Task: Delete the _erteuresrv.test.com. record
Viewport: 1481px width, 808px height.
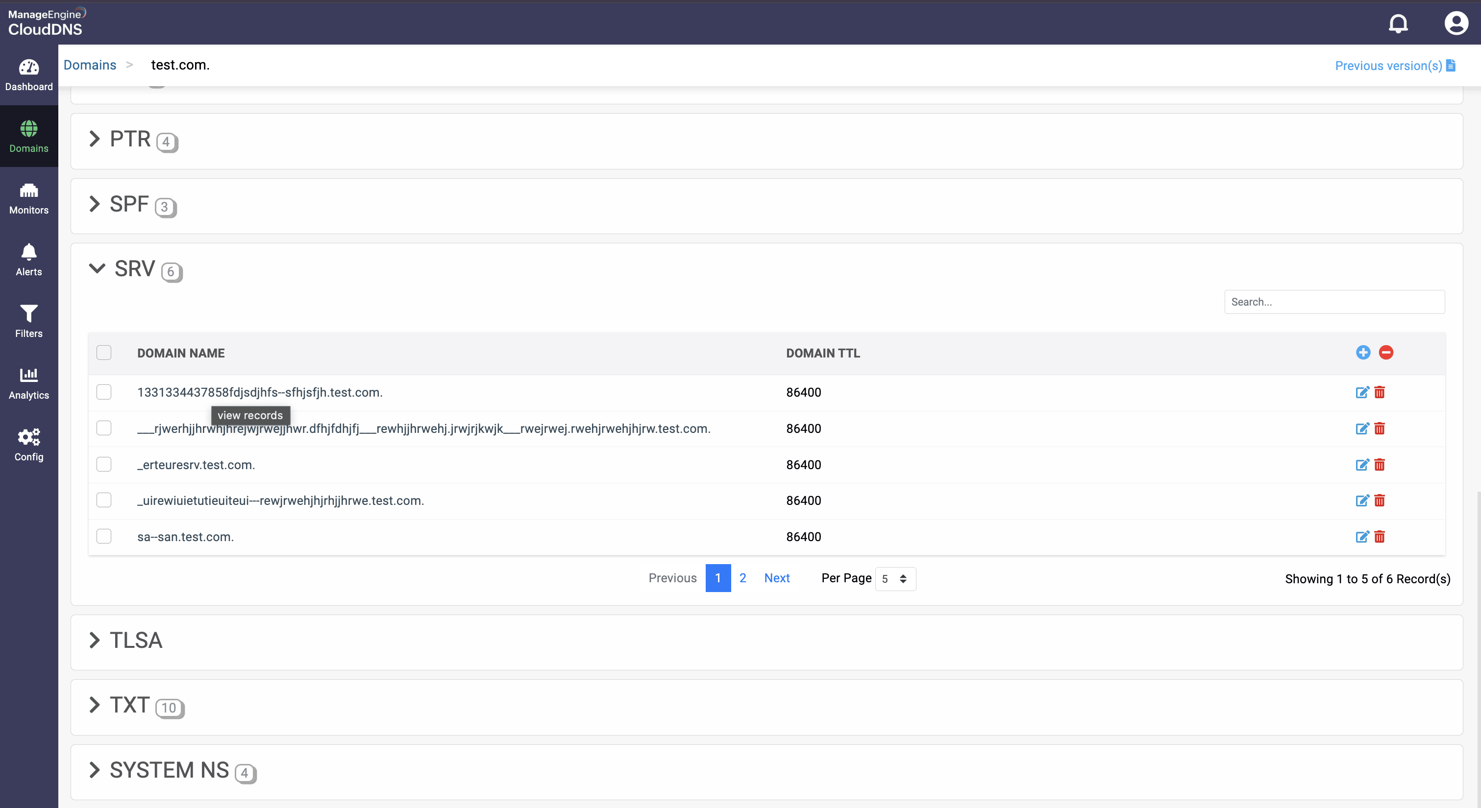Action: click(x=1379, y=464)
